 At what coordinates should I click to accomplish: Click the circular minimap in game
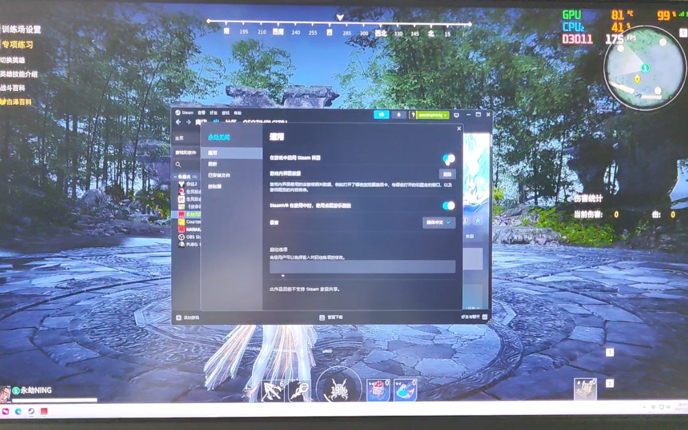tap(645, 68)
